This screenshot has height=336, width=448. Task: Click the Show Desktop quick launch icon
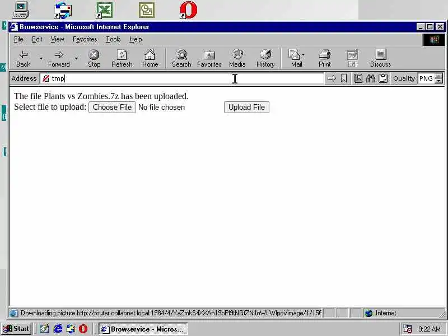45,329
